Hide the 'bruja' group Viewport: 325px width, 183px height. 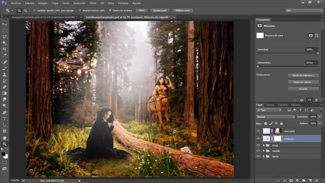[258, 145]
